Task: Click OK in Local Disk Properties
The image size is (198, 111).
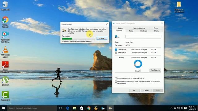Action: [x=134, y=90]
